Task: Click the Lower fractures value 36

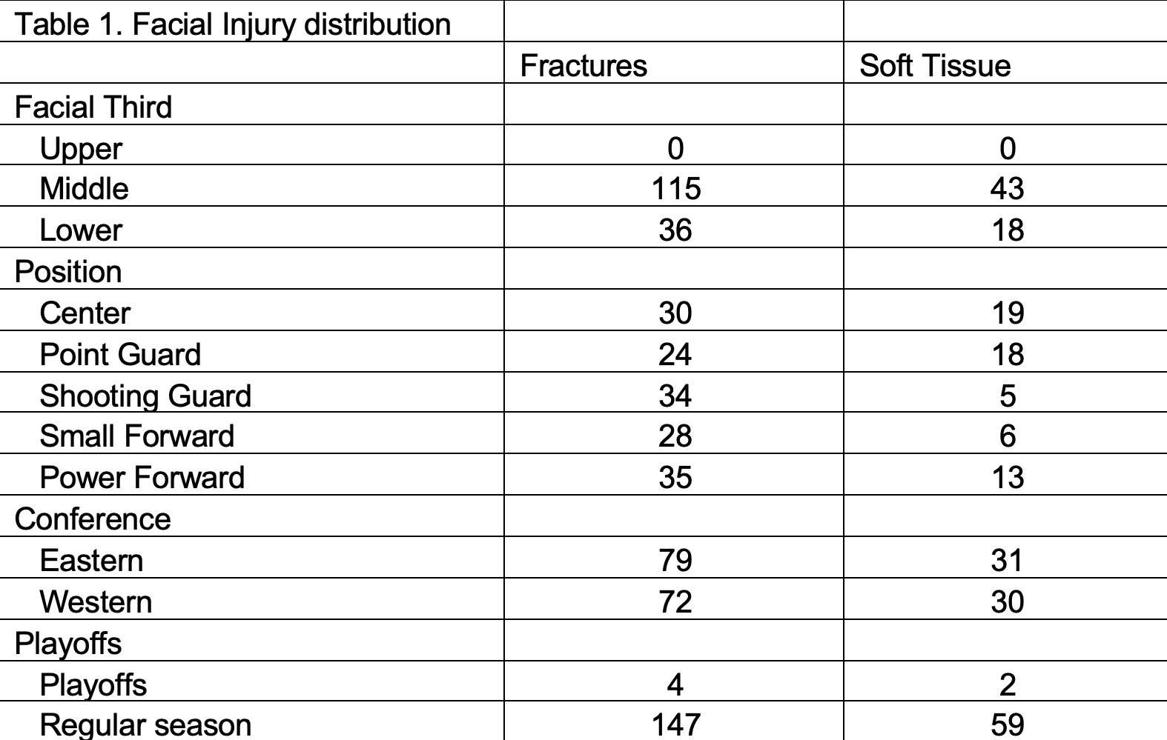Action: coord(675,230)
